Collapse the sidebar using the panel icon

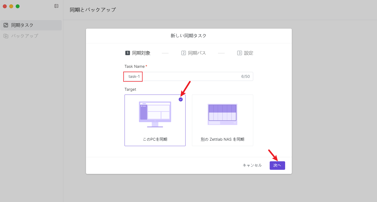tap(56, 6)
